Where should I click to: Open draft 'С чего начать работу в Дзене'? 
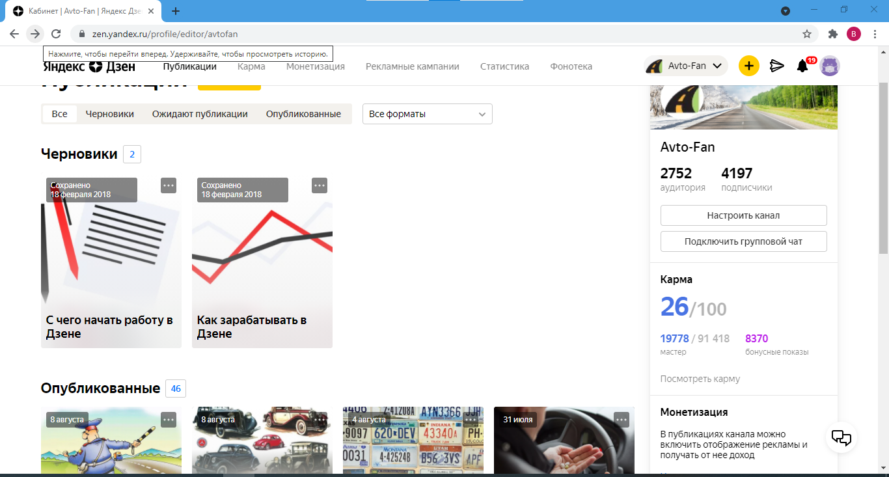(111, 263)
